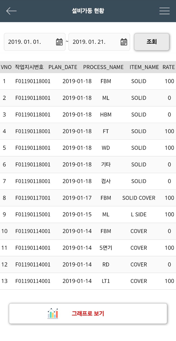Sort by PROCESS_NAME column header
This screenshot has width=176, height=341.
103,67
